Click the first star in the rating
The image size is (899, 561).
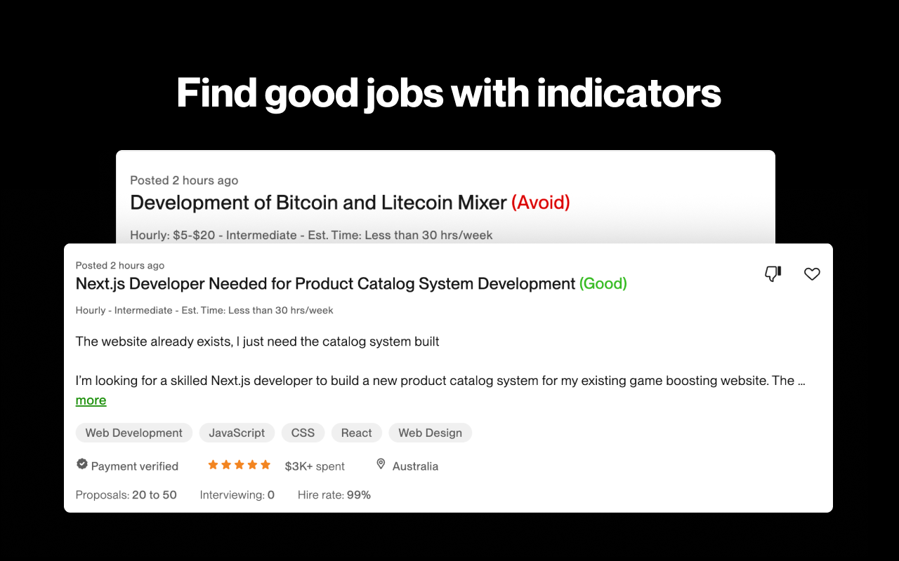[212, 464]
